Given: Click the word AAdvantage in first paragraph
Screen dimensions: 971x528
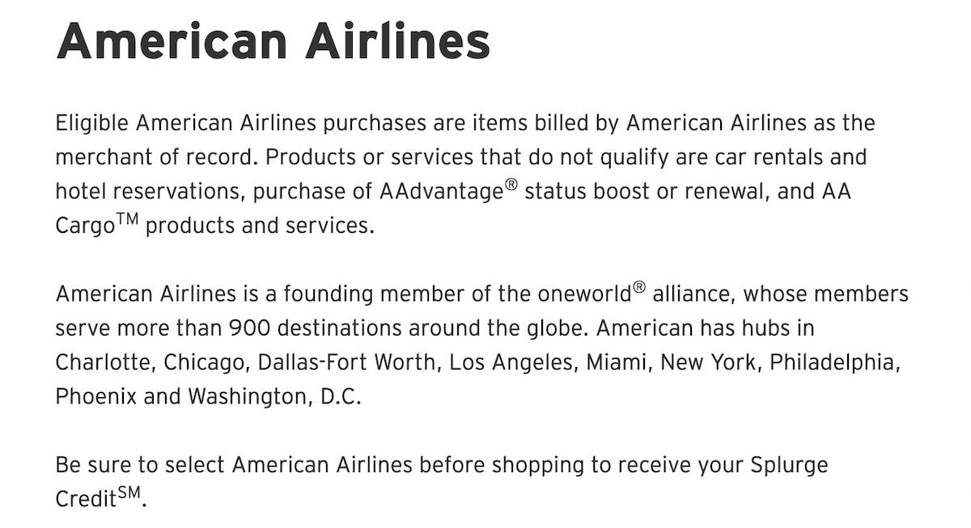Looking at the screenshot, I should click(440, 192).
